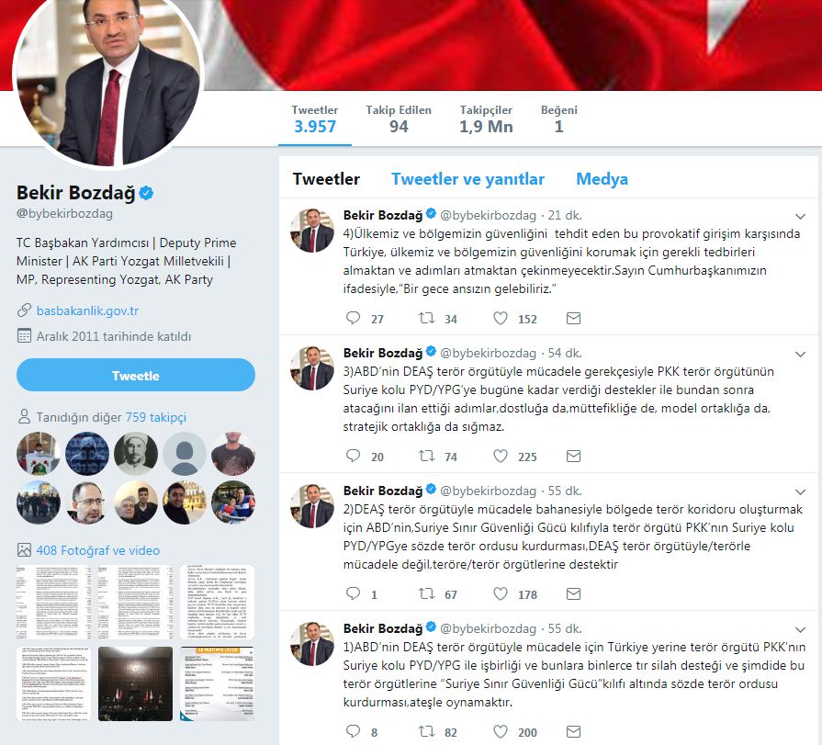Send 54 dk. tweet via direct message

[573, 456]
